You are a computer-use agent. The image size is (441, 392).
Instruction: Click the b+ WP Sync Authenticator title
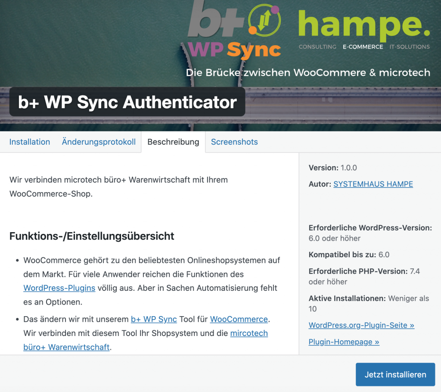[127, 102]
